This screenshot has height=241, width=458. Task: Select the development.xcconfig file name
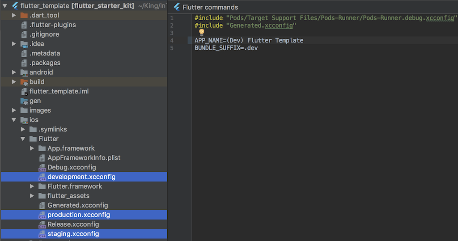point(81,177)
